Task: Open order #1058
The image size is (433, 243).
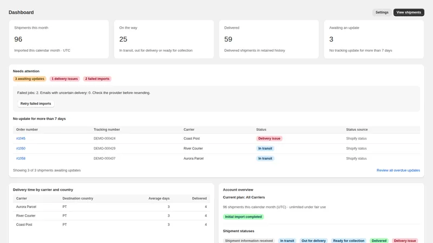Action: coord(21,158)
